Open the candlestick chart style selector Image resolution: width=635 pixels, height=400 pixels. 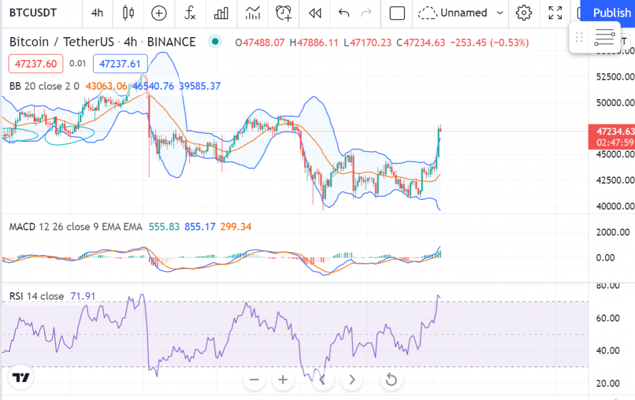pyautogui.click(x=128, y=12)
